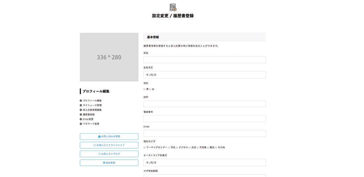
Task: Select the 男 gender radio button
Action: pyautogui.click(x=144, y=89)
